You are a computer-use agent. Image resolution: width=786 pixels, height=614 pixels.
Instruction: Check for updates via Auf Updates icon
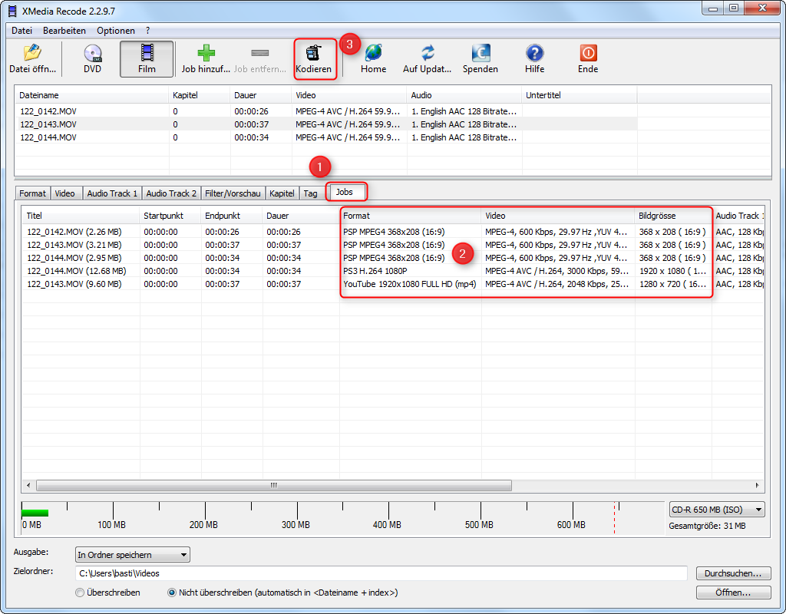(x=428, y=54)
